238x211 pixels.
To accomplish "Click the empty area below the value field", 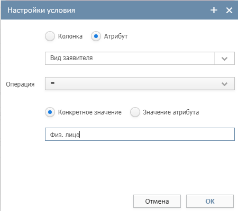I will (140, 167).
